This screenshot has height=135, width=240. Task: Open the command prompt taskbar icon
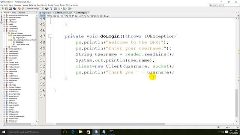[111, 132]
